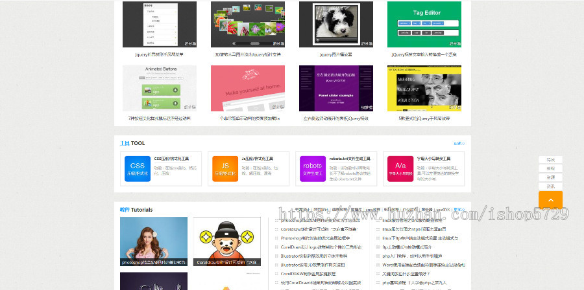Open the photoshop woman tutorial thumbnail
Screen dimensions: 584x290
153,241
